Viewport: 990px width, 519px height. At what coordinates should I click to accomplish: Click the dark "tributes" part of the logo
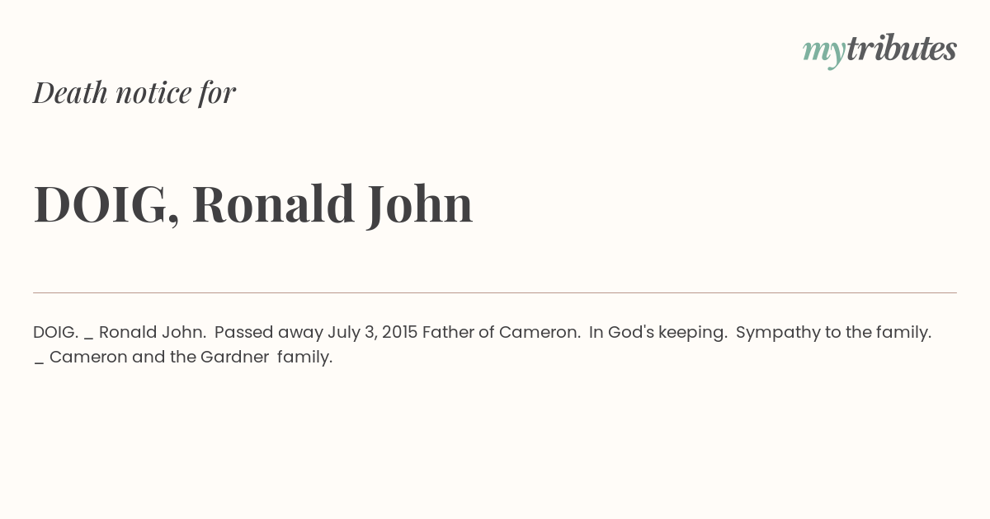[x=902, y=49]
